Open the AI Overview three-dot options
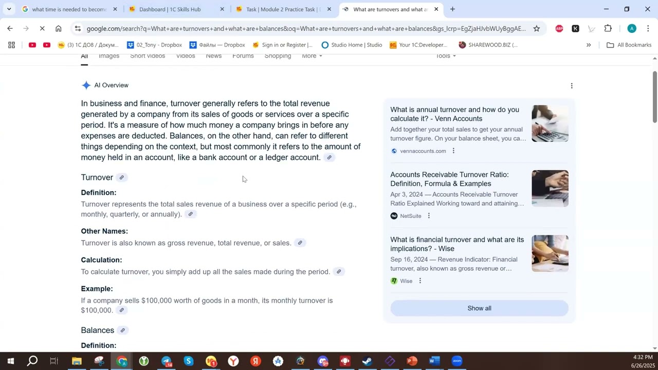Viewport: 658px width, 370px height. [x=572, y=86]
